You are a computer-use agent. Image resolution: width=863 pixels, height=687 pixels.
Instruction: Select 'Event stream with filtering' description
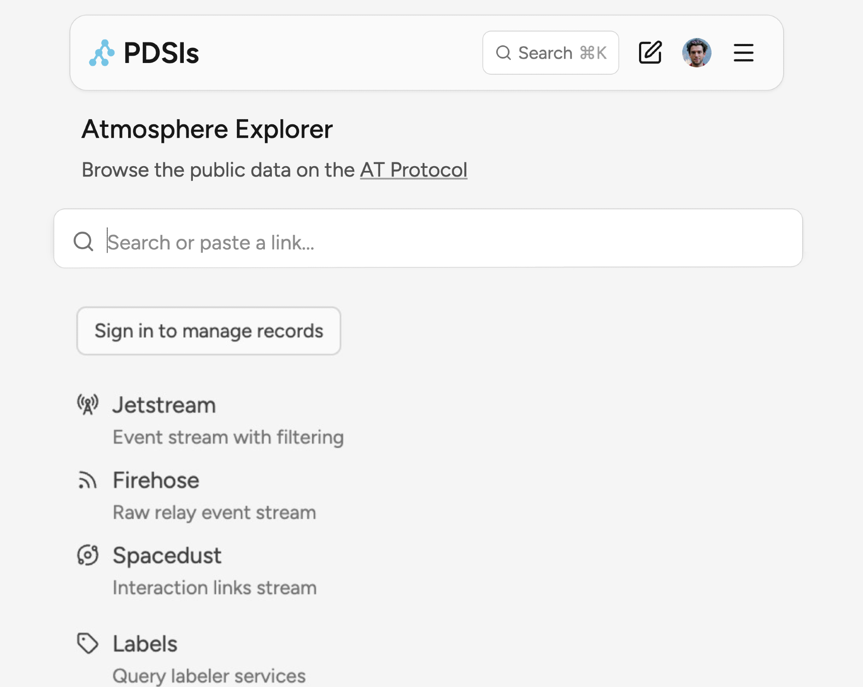(x=228, y=437)
